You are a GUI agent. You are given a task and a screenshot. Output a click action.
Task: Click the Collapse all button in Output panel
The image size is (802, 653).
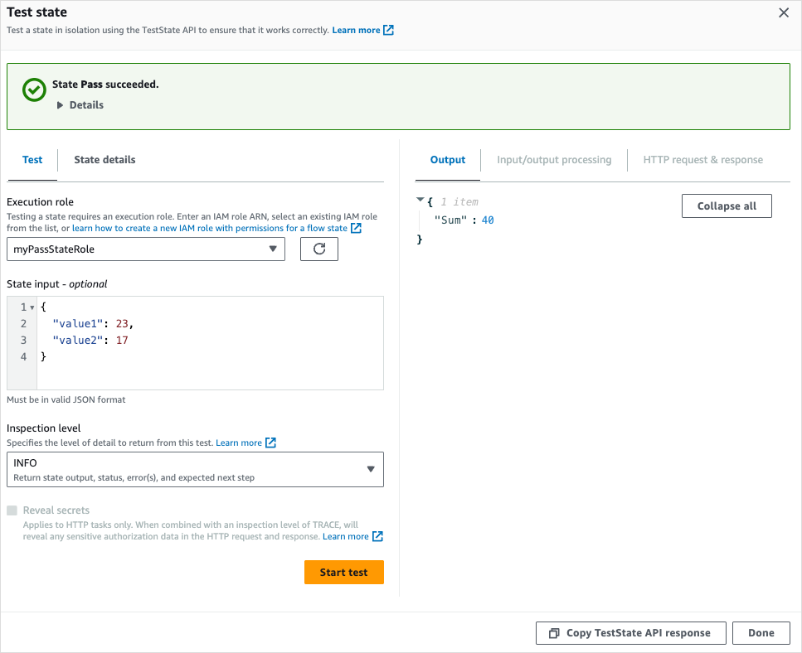point(727,206)
